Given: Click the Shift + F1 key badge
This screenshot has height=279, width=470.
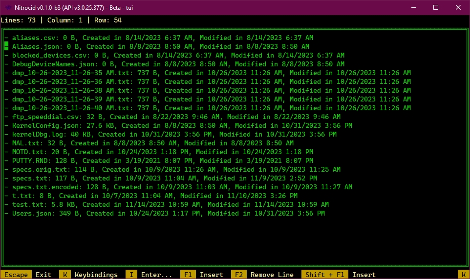Looking at the screenshot, I should (325, 275).
